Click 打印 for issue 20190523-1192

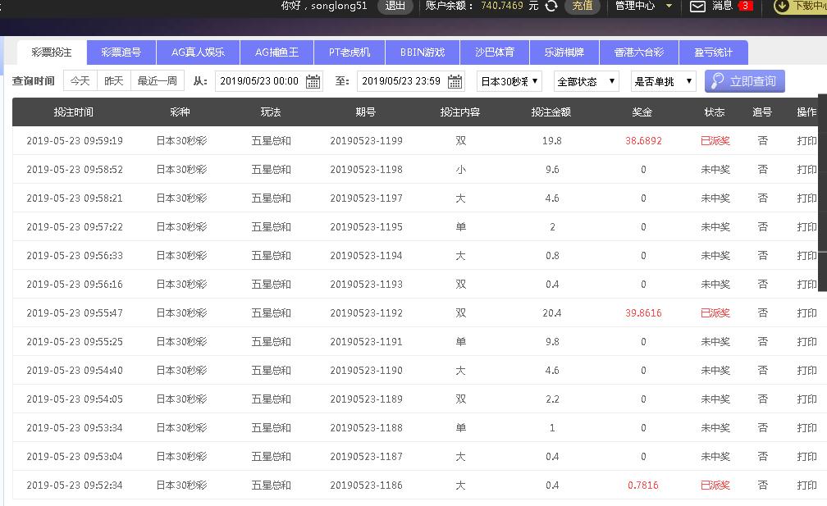pos(806,313)
